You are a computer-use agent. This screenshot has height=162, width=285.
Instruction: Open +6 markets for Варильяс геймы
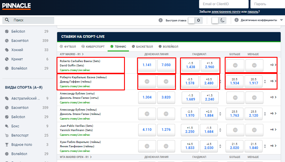click(273, 146)
